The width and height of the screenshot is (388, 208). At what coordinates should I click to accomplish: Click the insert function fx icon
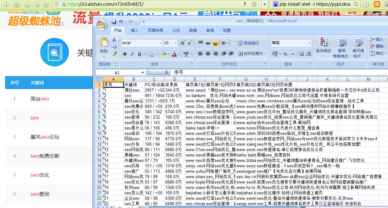point(167,73)
